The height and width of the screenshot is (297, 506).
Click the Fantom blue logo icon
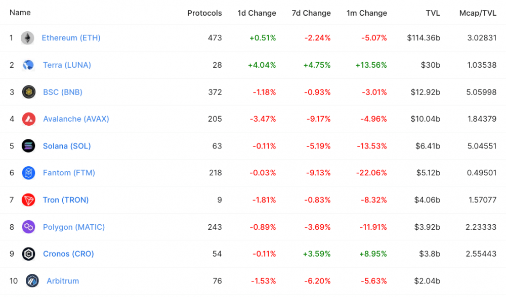(28, 173)
